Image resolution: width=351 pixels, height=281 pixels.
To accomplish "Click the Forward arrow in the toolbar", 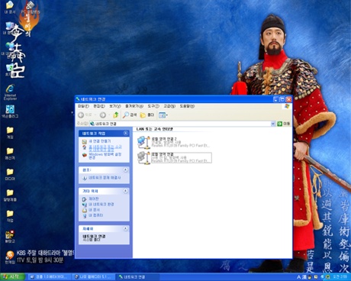I will point(103,115).
